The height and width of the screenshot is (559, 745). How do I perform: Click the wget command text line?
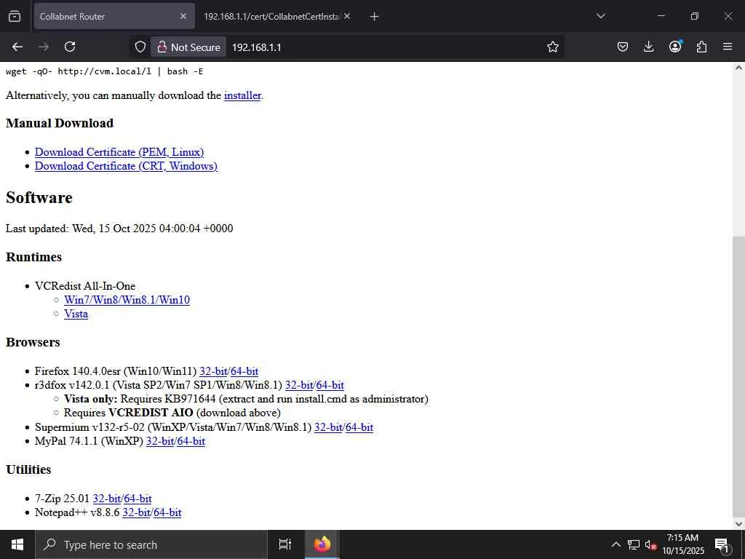(105, 71)
